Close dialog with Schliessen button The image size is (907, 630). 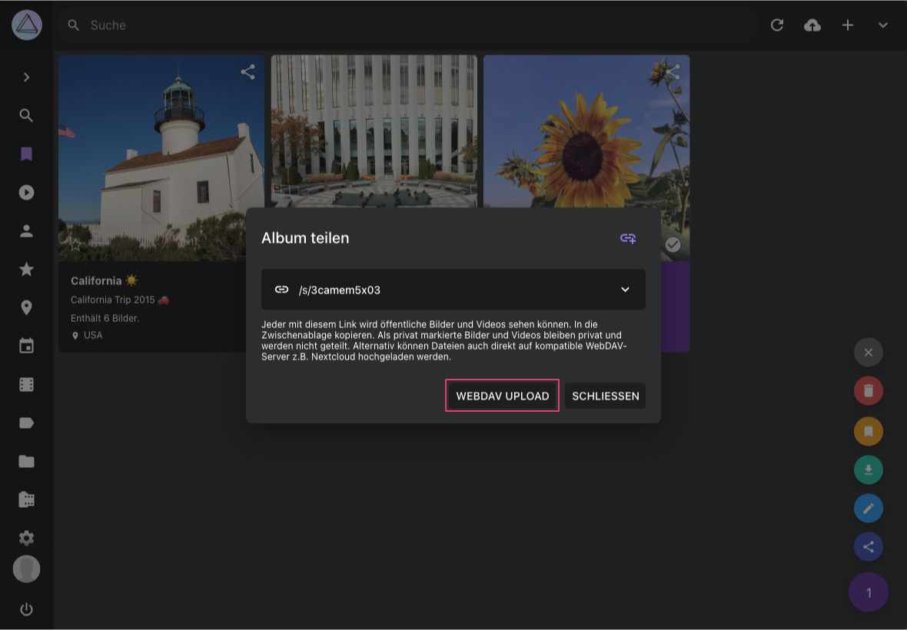[605, 396]
